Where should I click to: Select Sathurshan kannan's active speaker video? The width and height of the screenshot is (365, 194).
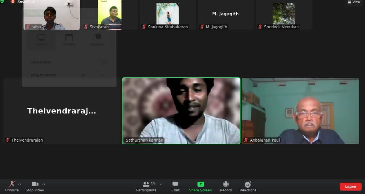click(x=181, y=111)
